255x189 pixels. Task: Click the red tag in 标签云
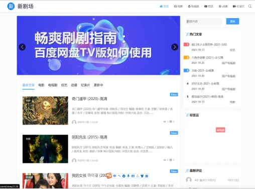click(220, 130)
